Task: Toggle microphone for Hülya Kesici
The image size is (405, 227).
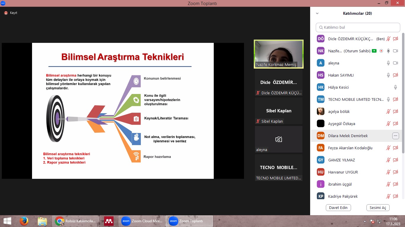Action: click(x=395, y=87)
